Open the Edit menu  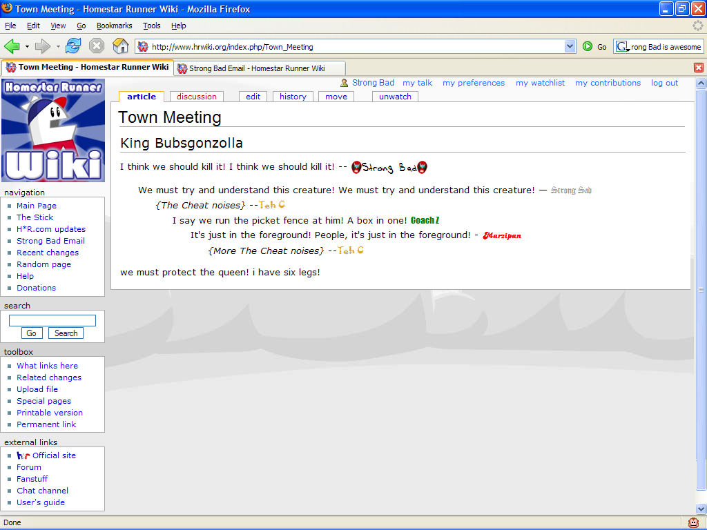[33, 26]
